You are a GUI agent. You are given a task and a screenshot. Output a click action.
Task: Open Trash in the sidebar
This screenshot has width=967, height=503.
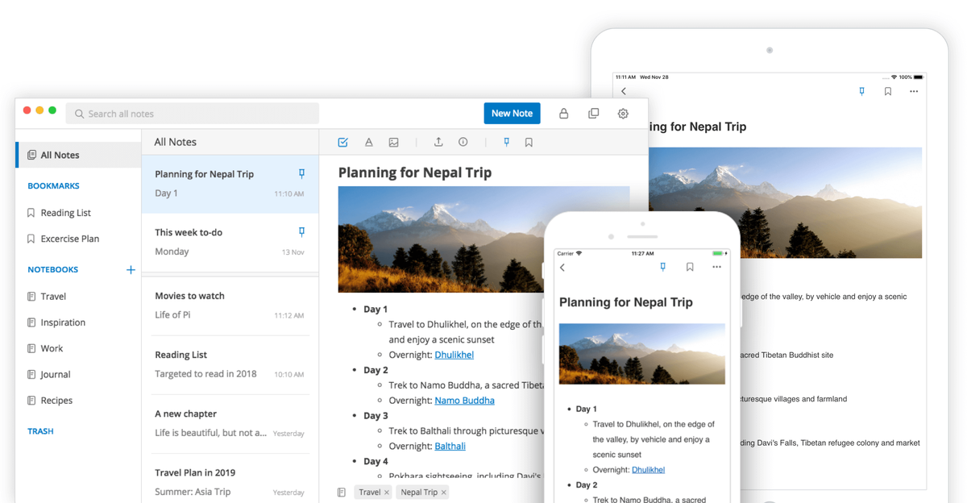tap(40, 431)
